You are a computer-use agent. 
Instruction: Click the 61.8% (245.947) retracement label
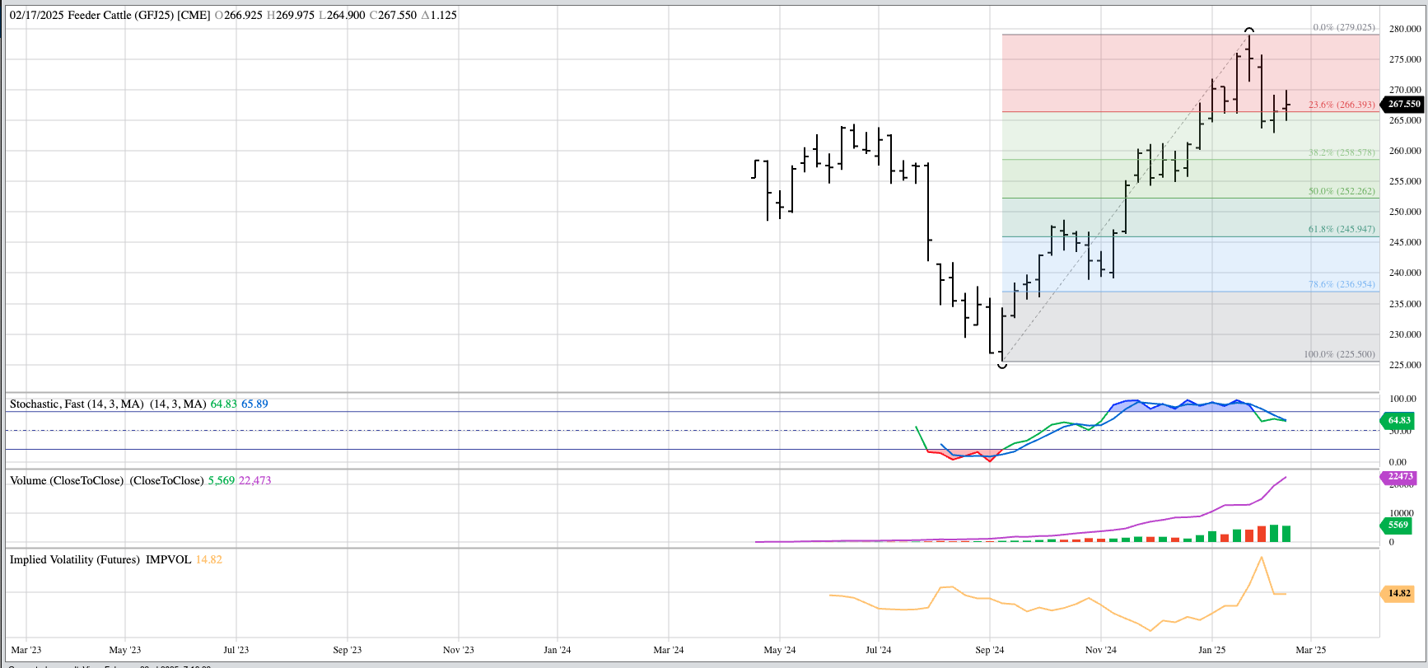(1342, 229)
